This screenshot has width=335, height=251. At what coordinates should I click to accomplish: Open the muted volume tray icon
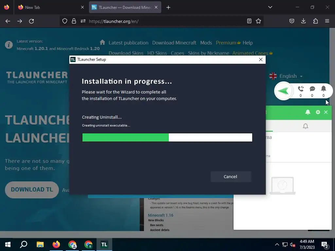(293, 245)
